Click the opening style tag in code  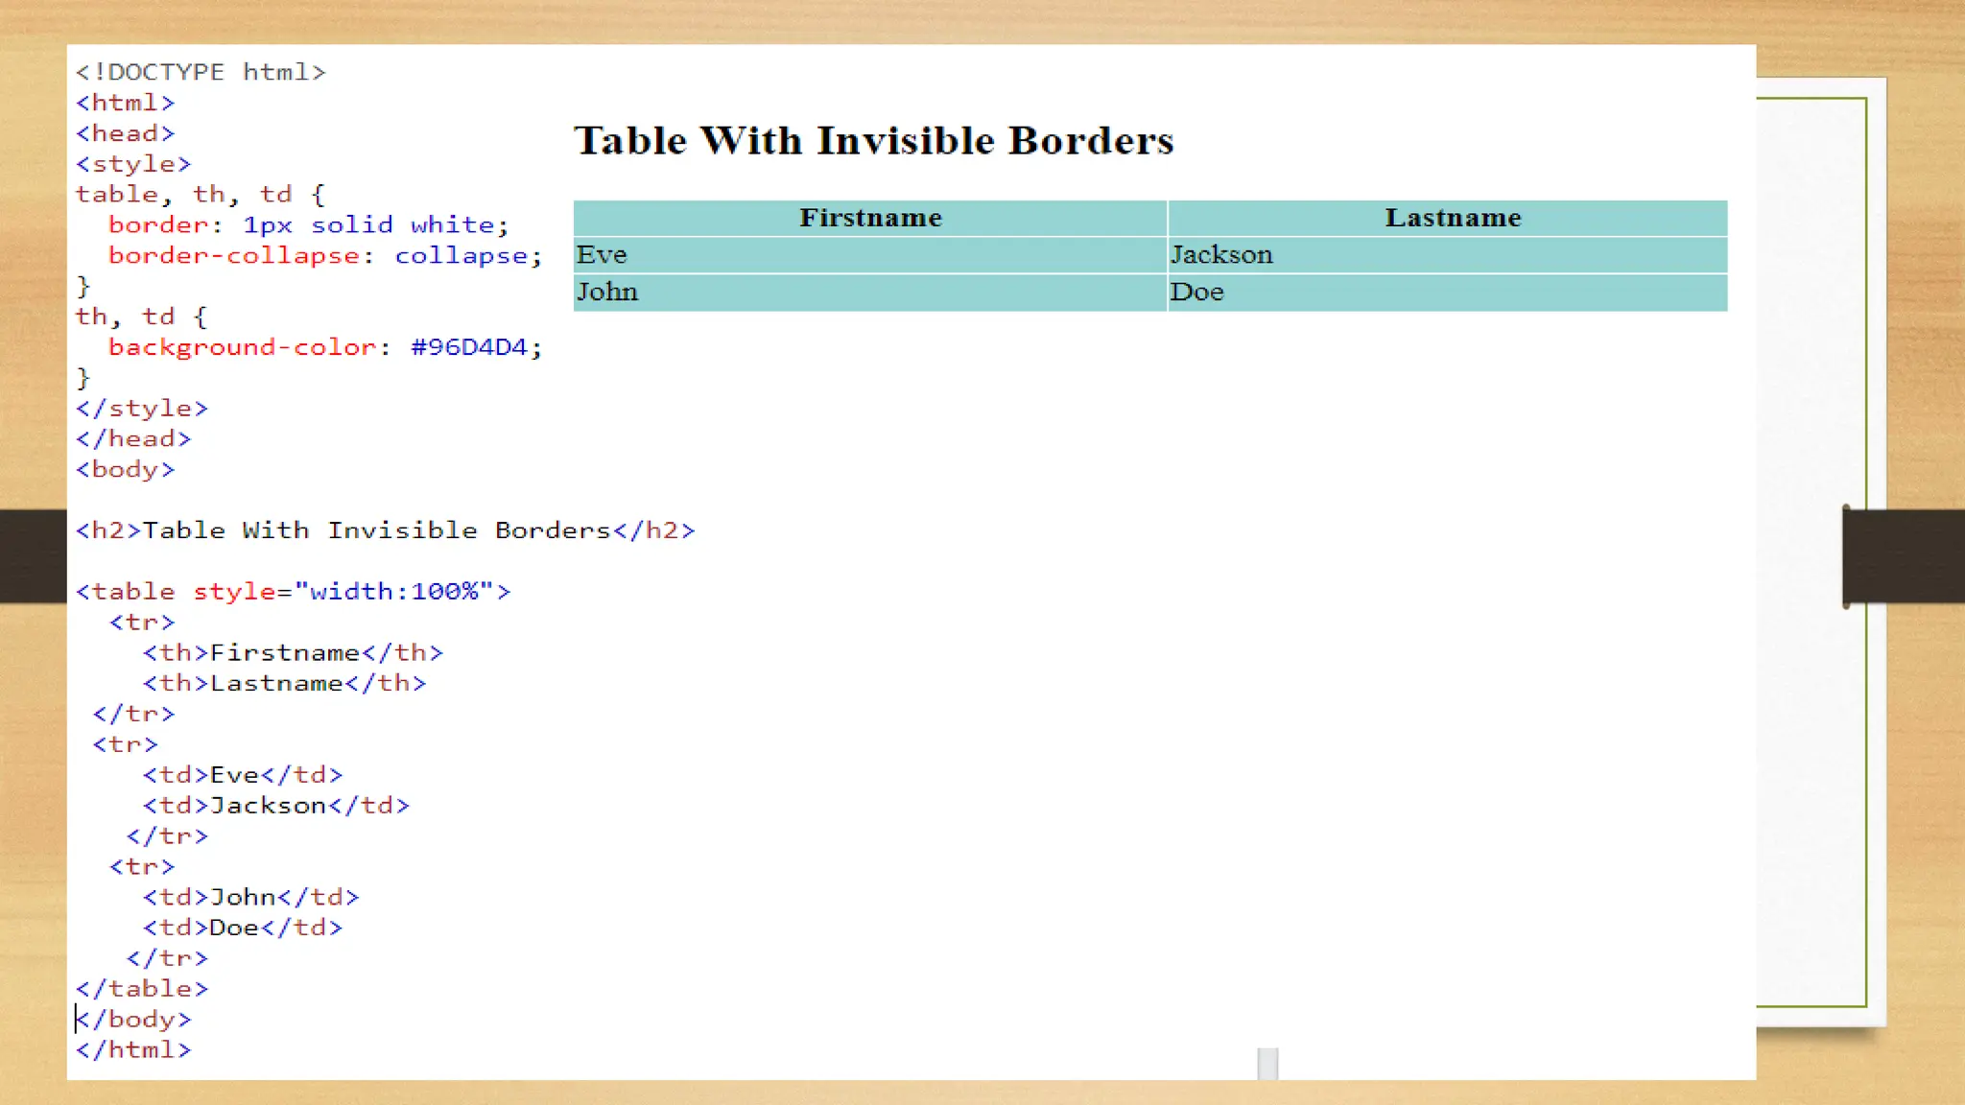[133, 164]
